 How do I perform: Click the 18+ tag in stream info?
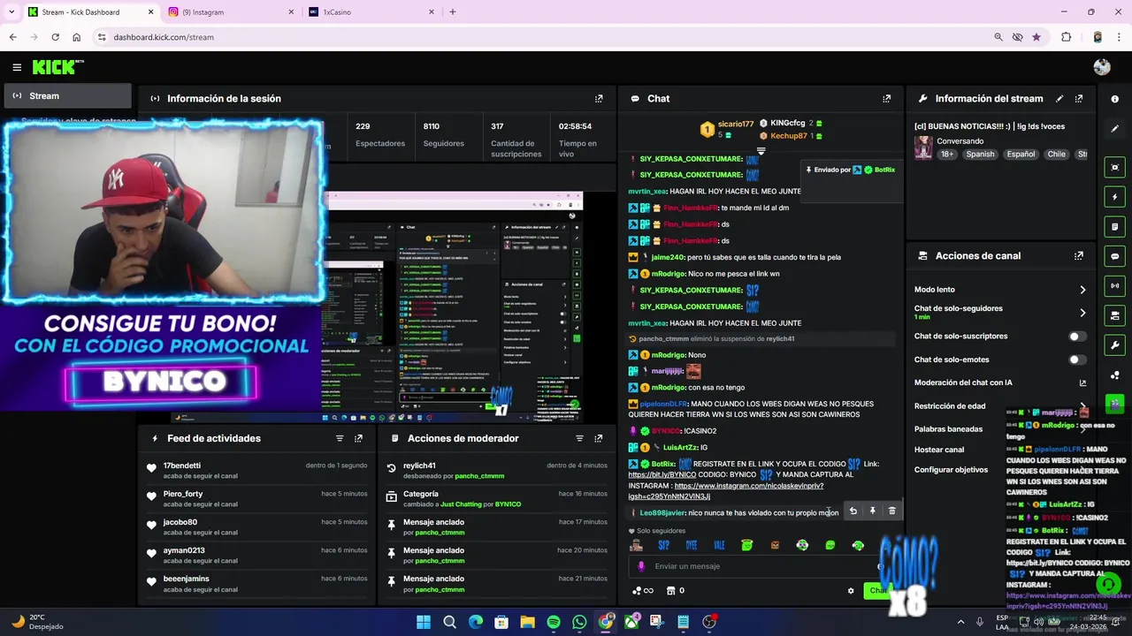coord(947,154)
